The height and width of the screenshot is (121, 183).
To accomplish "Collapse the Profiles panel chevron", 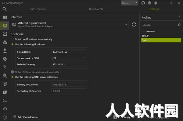I will point(180,17).
